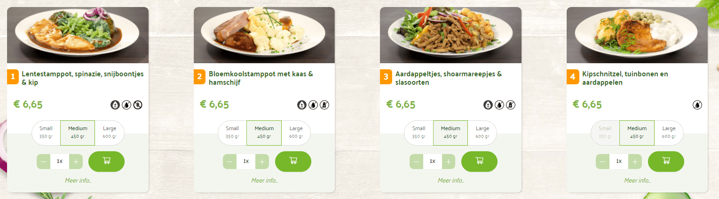Click quantity field showing 1x for Aardappeltjes
Screen dimensions: 719x199
[x=433, y=162]
